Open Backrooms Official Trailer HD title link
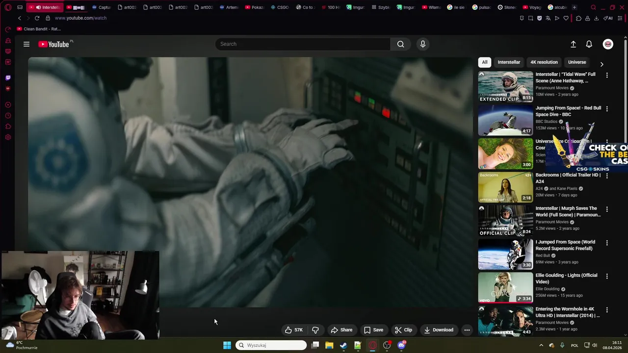The width and height of the screenshot is (628, 353). [568, 178]
